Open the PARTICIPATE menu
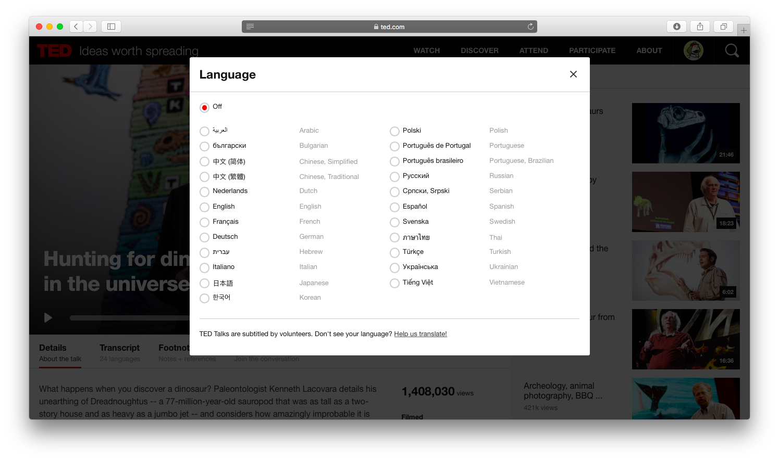This screenshot has height=461, width=779. pos(592,50)
